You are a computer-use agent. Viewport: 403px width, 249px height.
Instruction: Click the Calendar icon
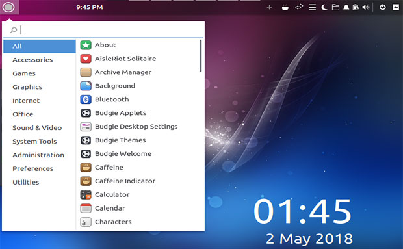point(86,209)
